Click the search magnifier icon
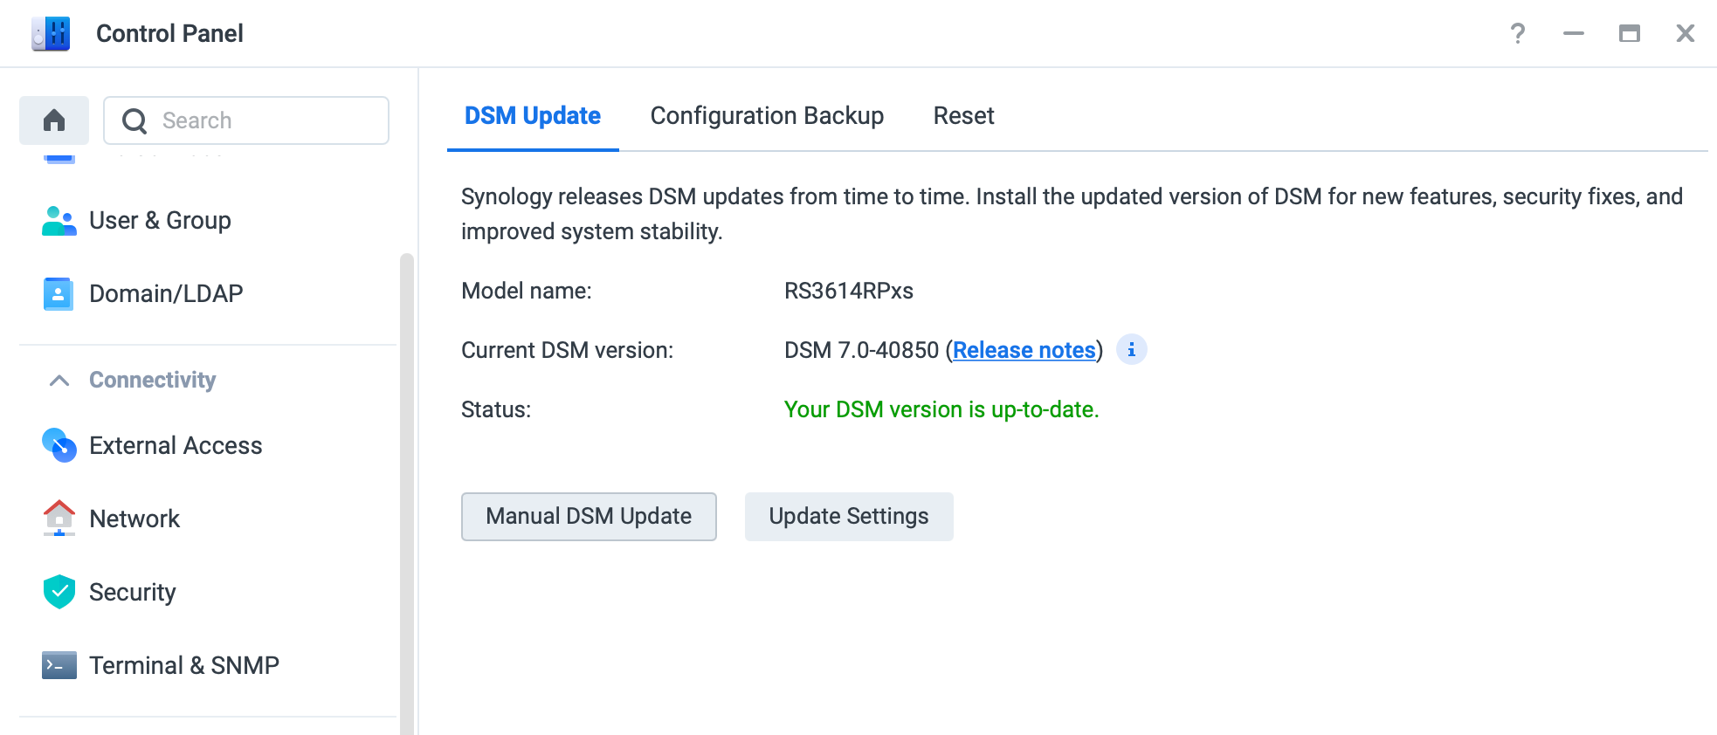Image resolution: width=1717 pixels, height=735 pixels. [x=134, y=120]
